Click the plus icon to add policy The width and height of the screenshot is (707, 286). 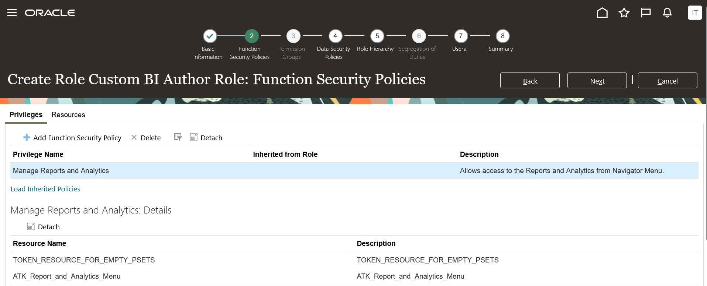click(27, 137)
